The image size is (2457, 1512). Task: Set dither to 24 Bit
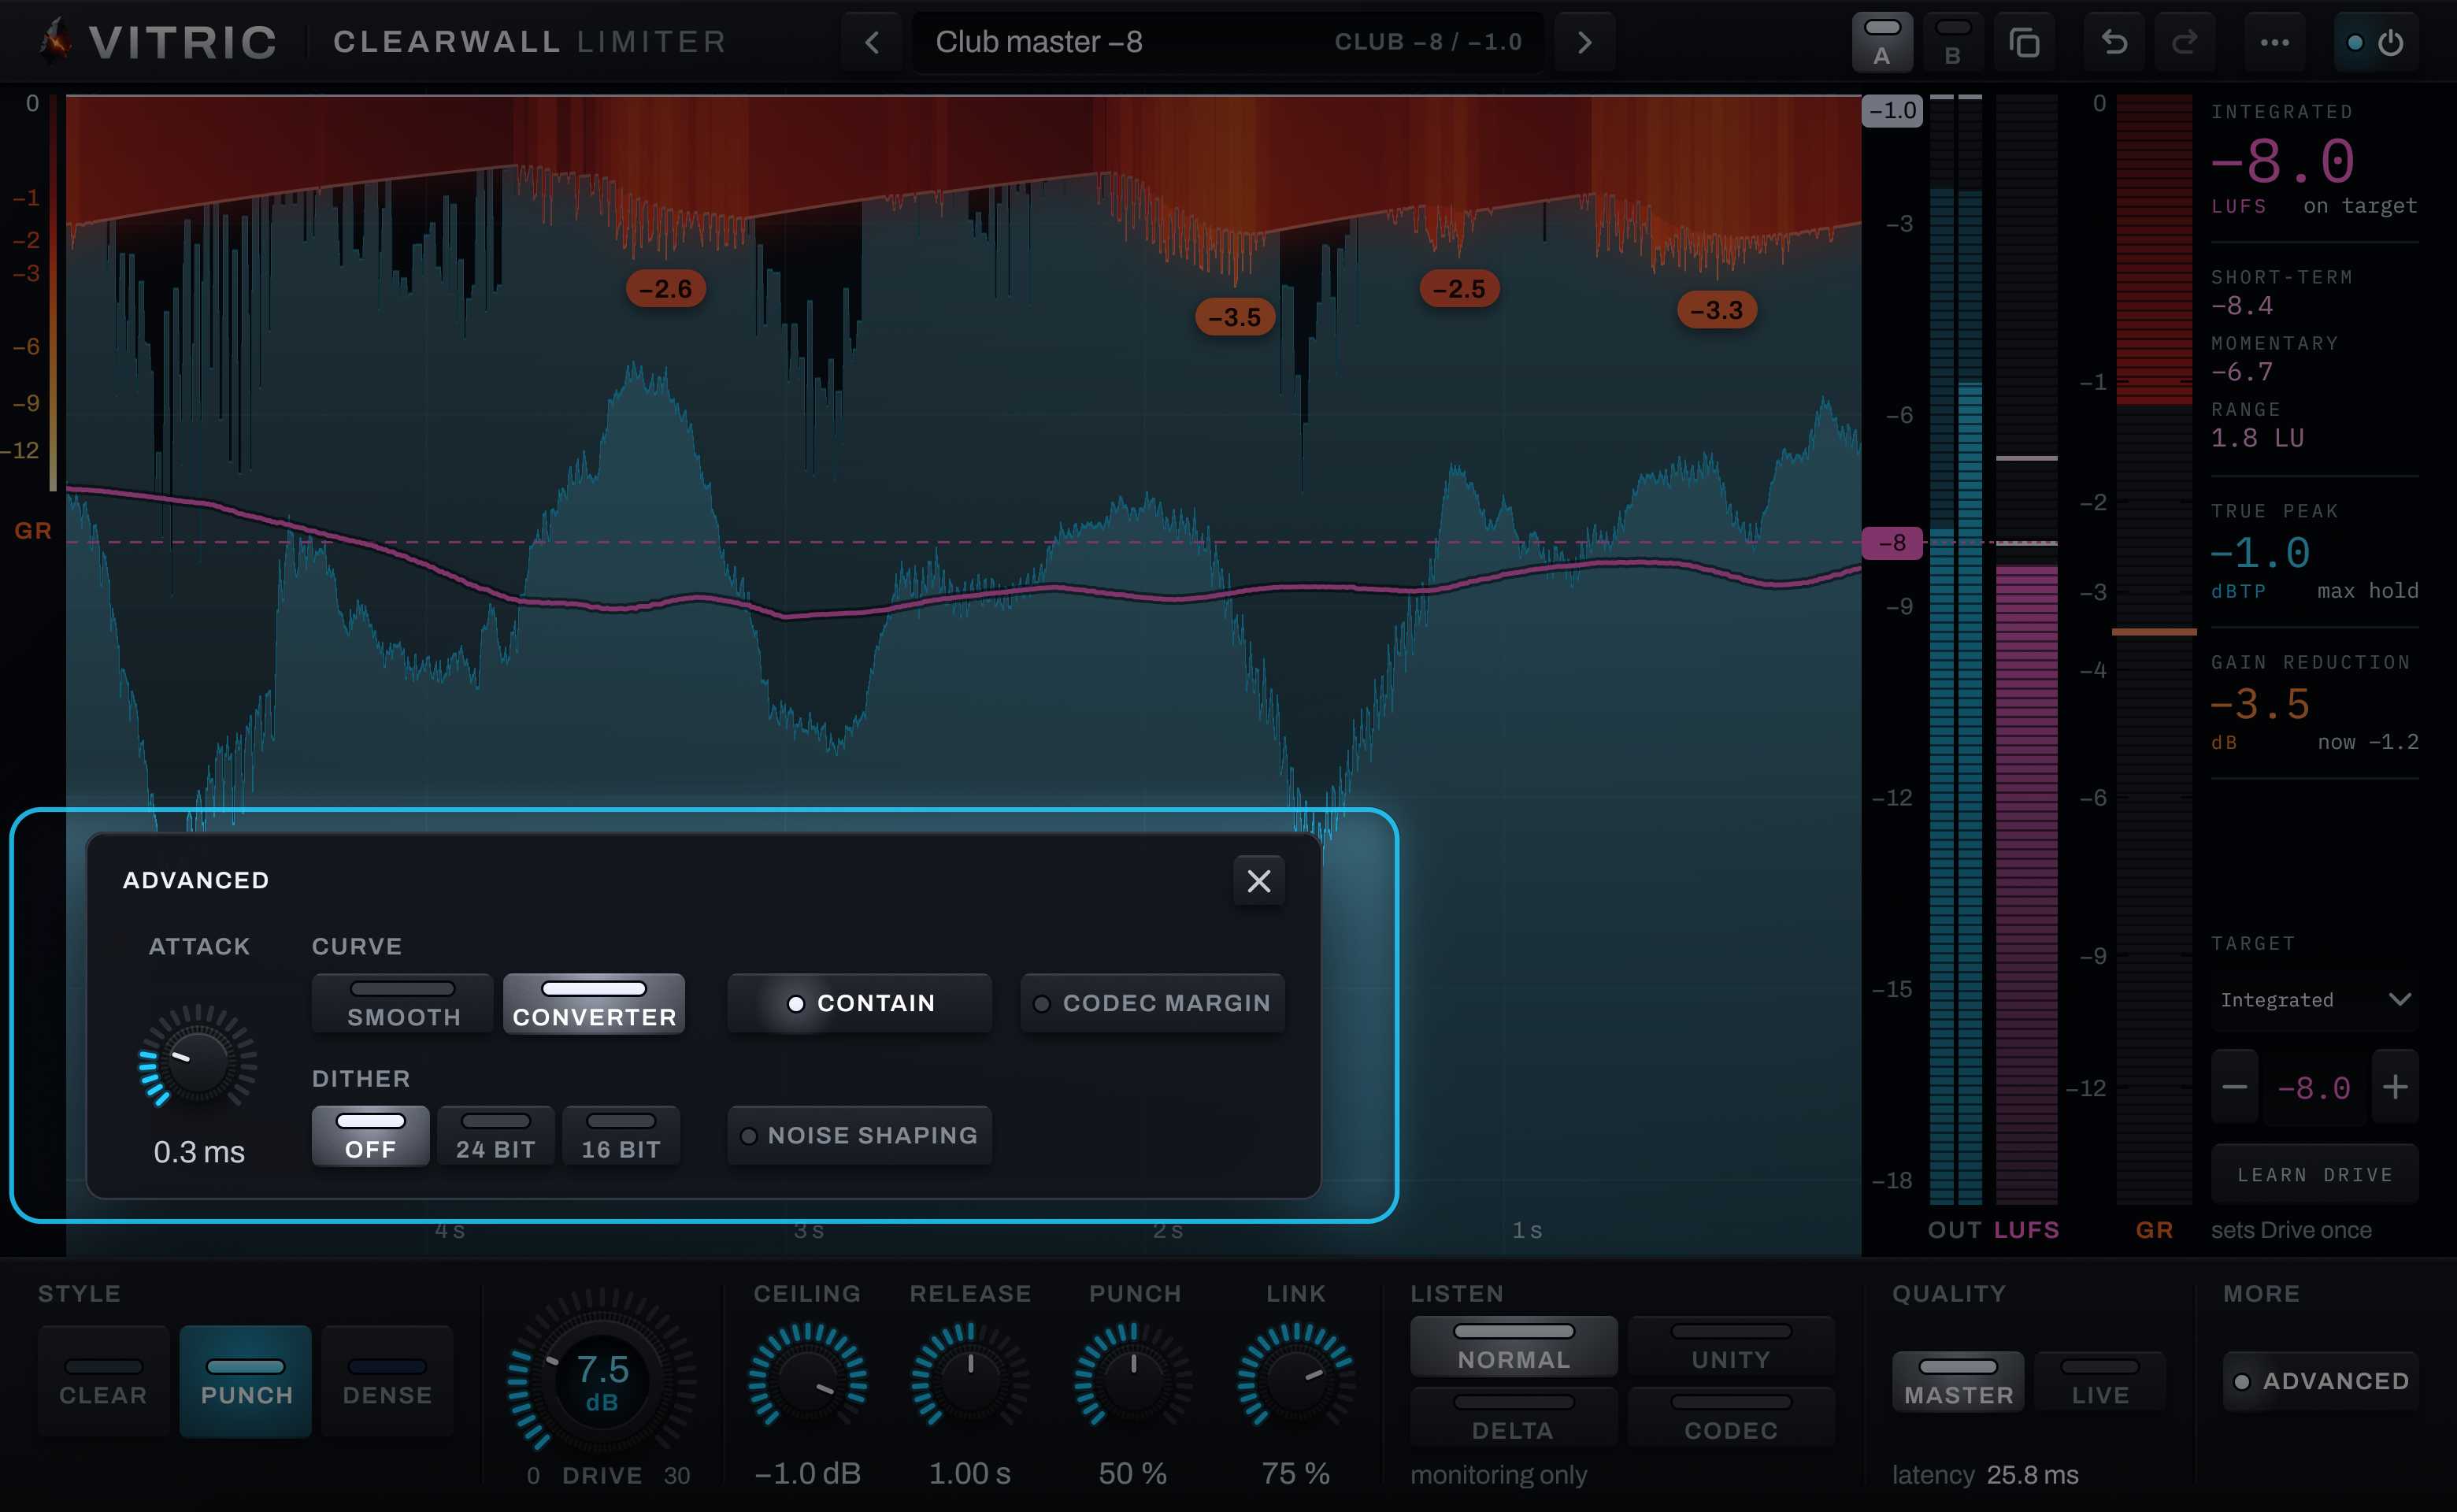pyautogui.click(x=496, y=1136)
